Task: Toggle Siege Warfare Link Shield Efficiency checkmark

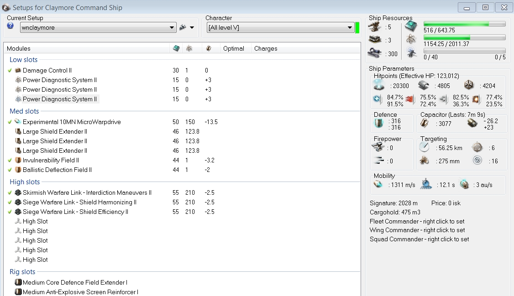Action: [10, 212]
